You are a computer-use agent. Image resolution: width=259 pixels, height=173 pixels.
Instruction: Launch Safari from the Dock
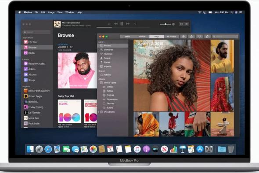[48, 149]
